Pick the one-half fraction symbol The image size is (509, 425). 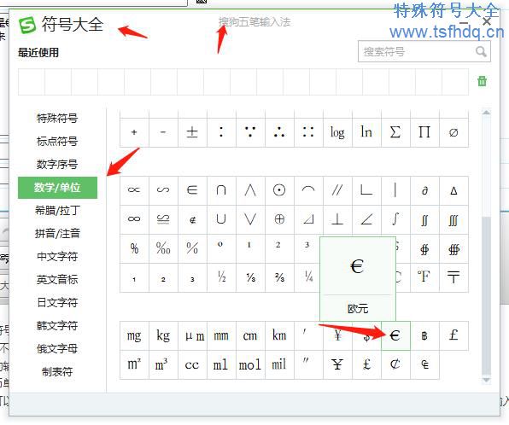click(221, 277)
